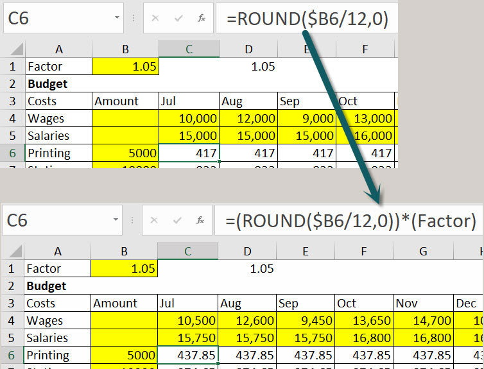Click Salaries Nov value 16,800 in bottom sheet

point(423,338)
